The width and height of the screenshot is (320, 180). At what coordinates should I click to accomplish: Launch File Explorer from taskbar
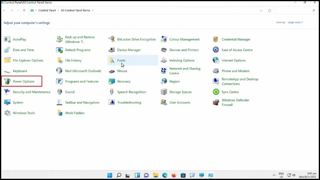click(x=156, y=175)
